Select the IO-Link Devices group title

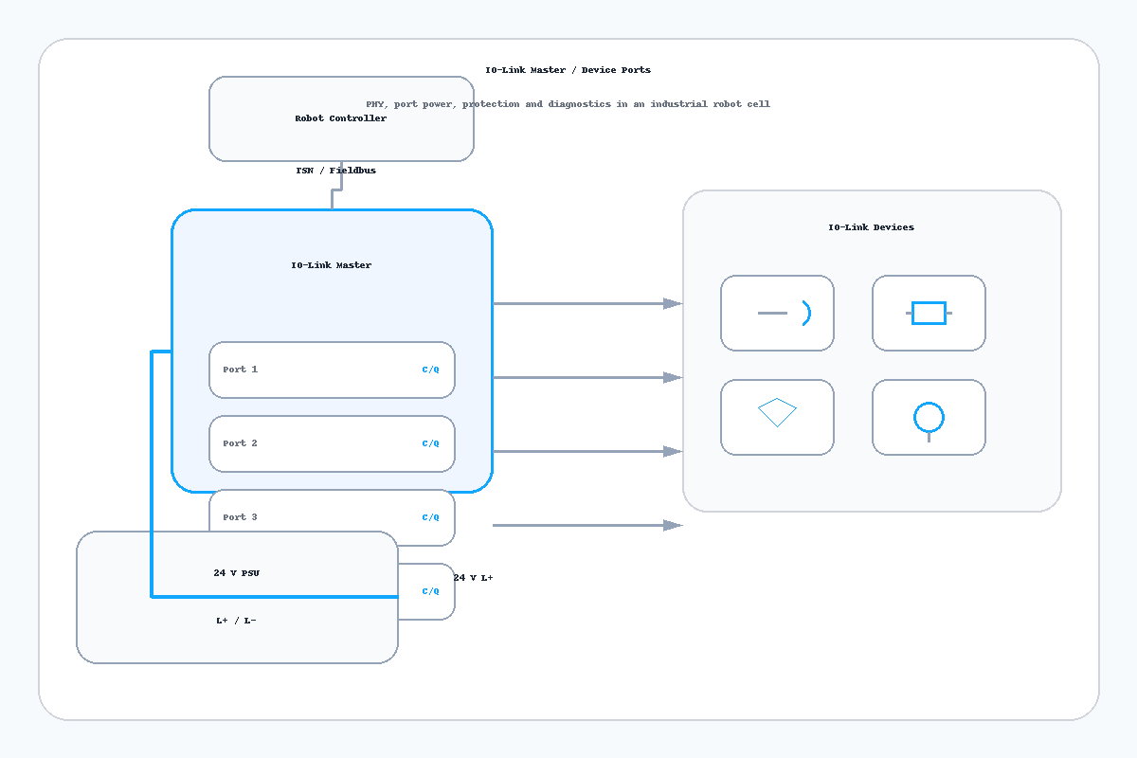point(872,227)
